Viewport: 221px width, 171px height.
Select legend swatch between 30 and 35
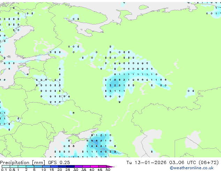(x=78, y=166)
